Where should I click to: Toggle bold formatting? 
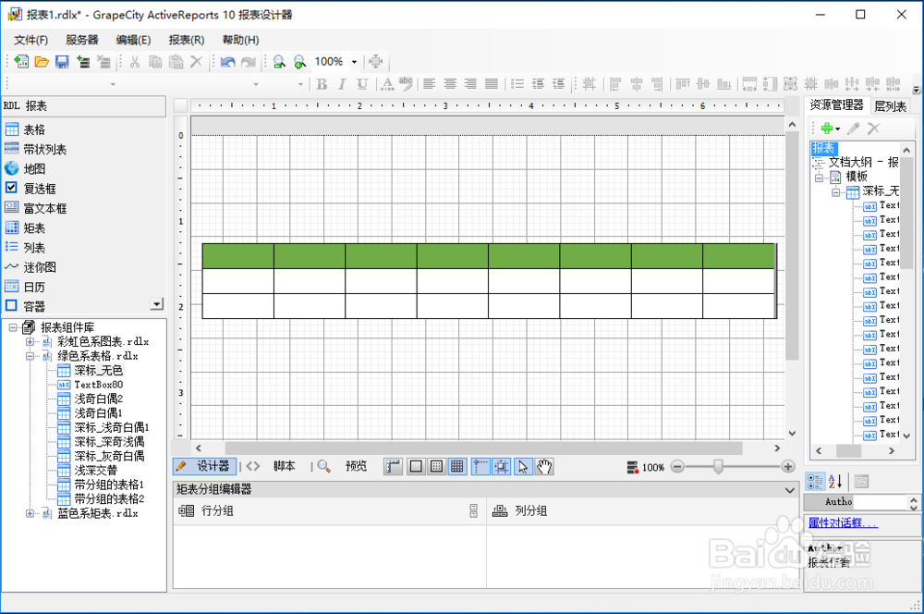pos(322,84)
